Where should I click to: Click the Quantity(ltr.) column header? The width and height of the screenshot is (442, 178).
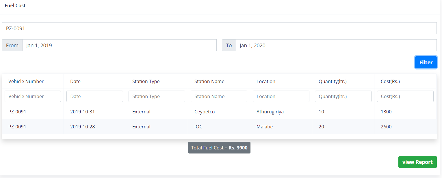point(333,81)
